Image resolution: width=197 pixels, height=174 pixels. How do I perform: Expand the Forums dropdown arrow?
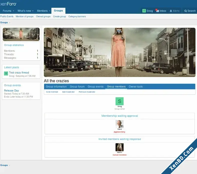coord(14,11)
